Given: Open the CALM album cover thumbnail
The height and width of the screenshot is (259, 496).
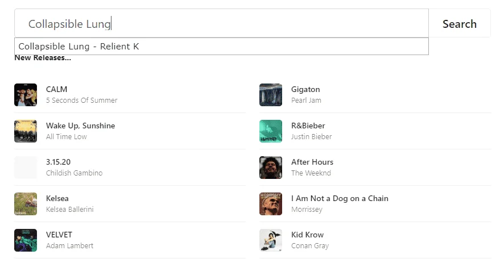Looking at the screenshot, I should [26, 95].
